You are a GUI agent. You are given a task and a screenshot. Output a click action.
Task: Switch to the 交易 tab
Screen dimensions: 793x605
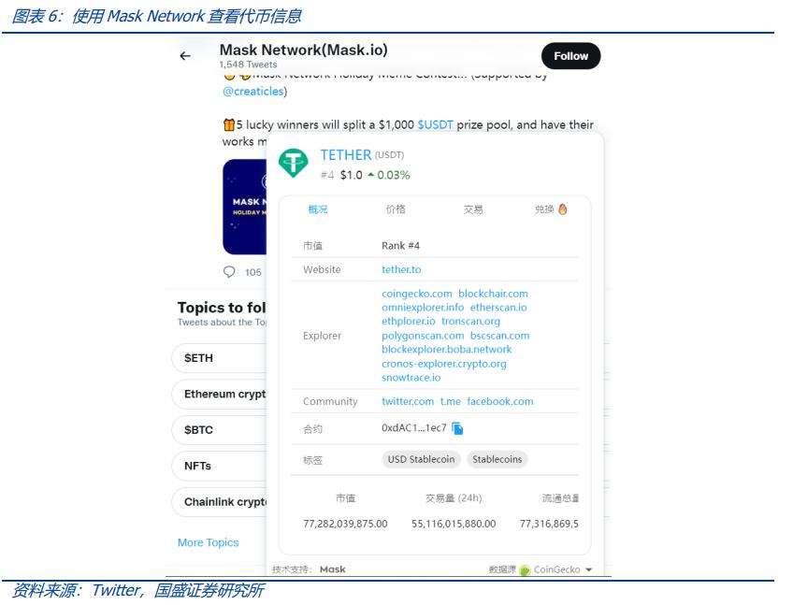point(473,209)
